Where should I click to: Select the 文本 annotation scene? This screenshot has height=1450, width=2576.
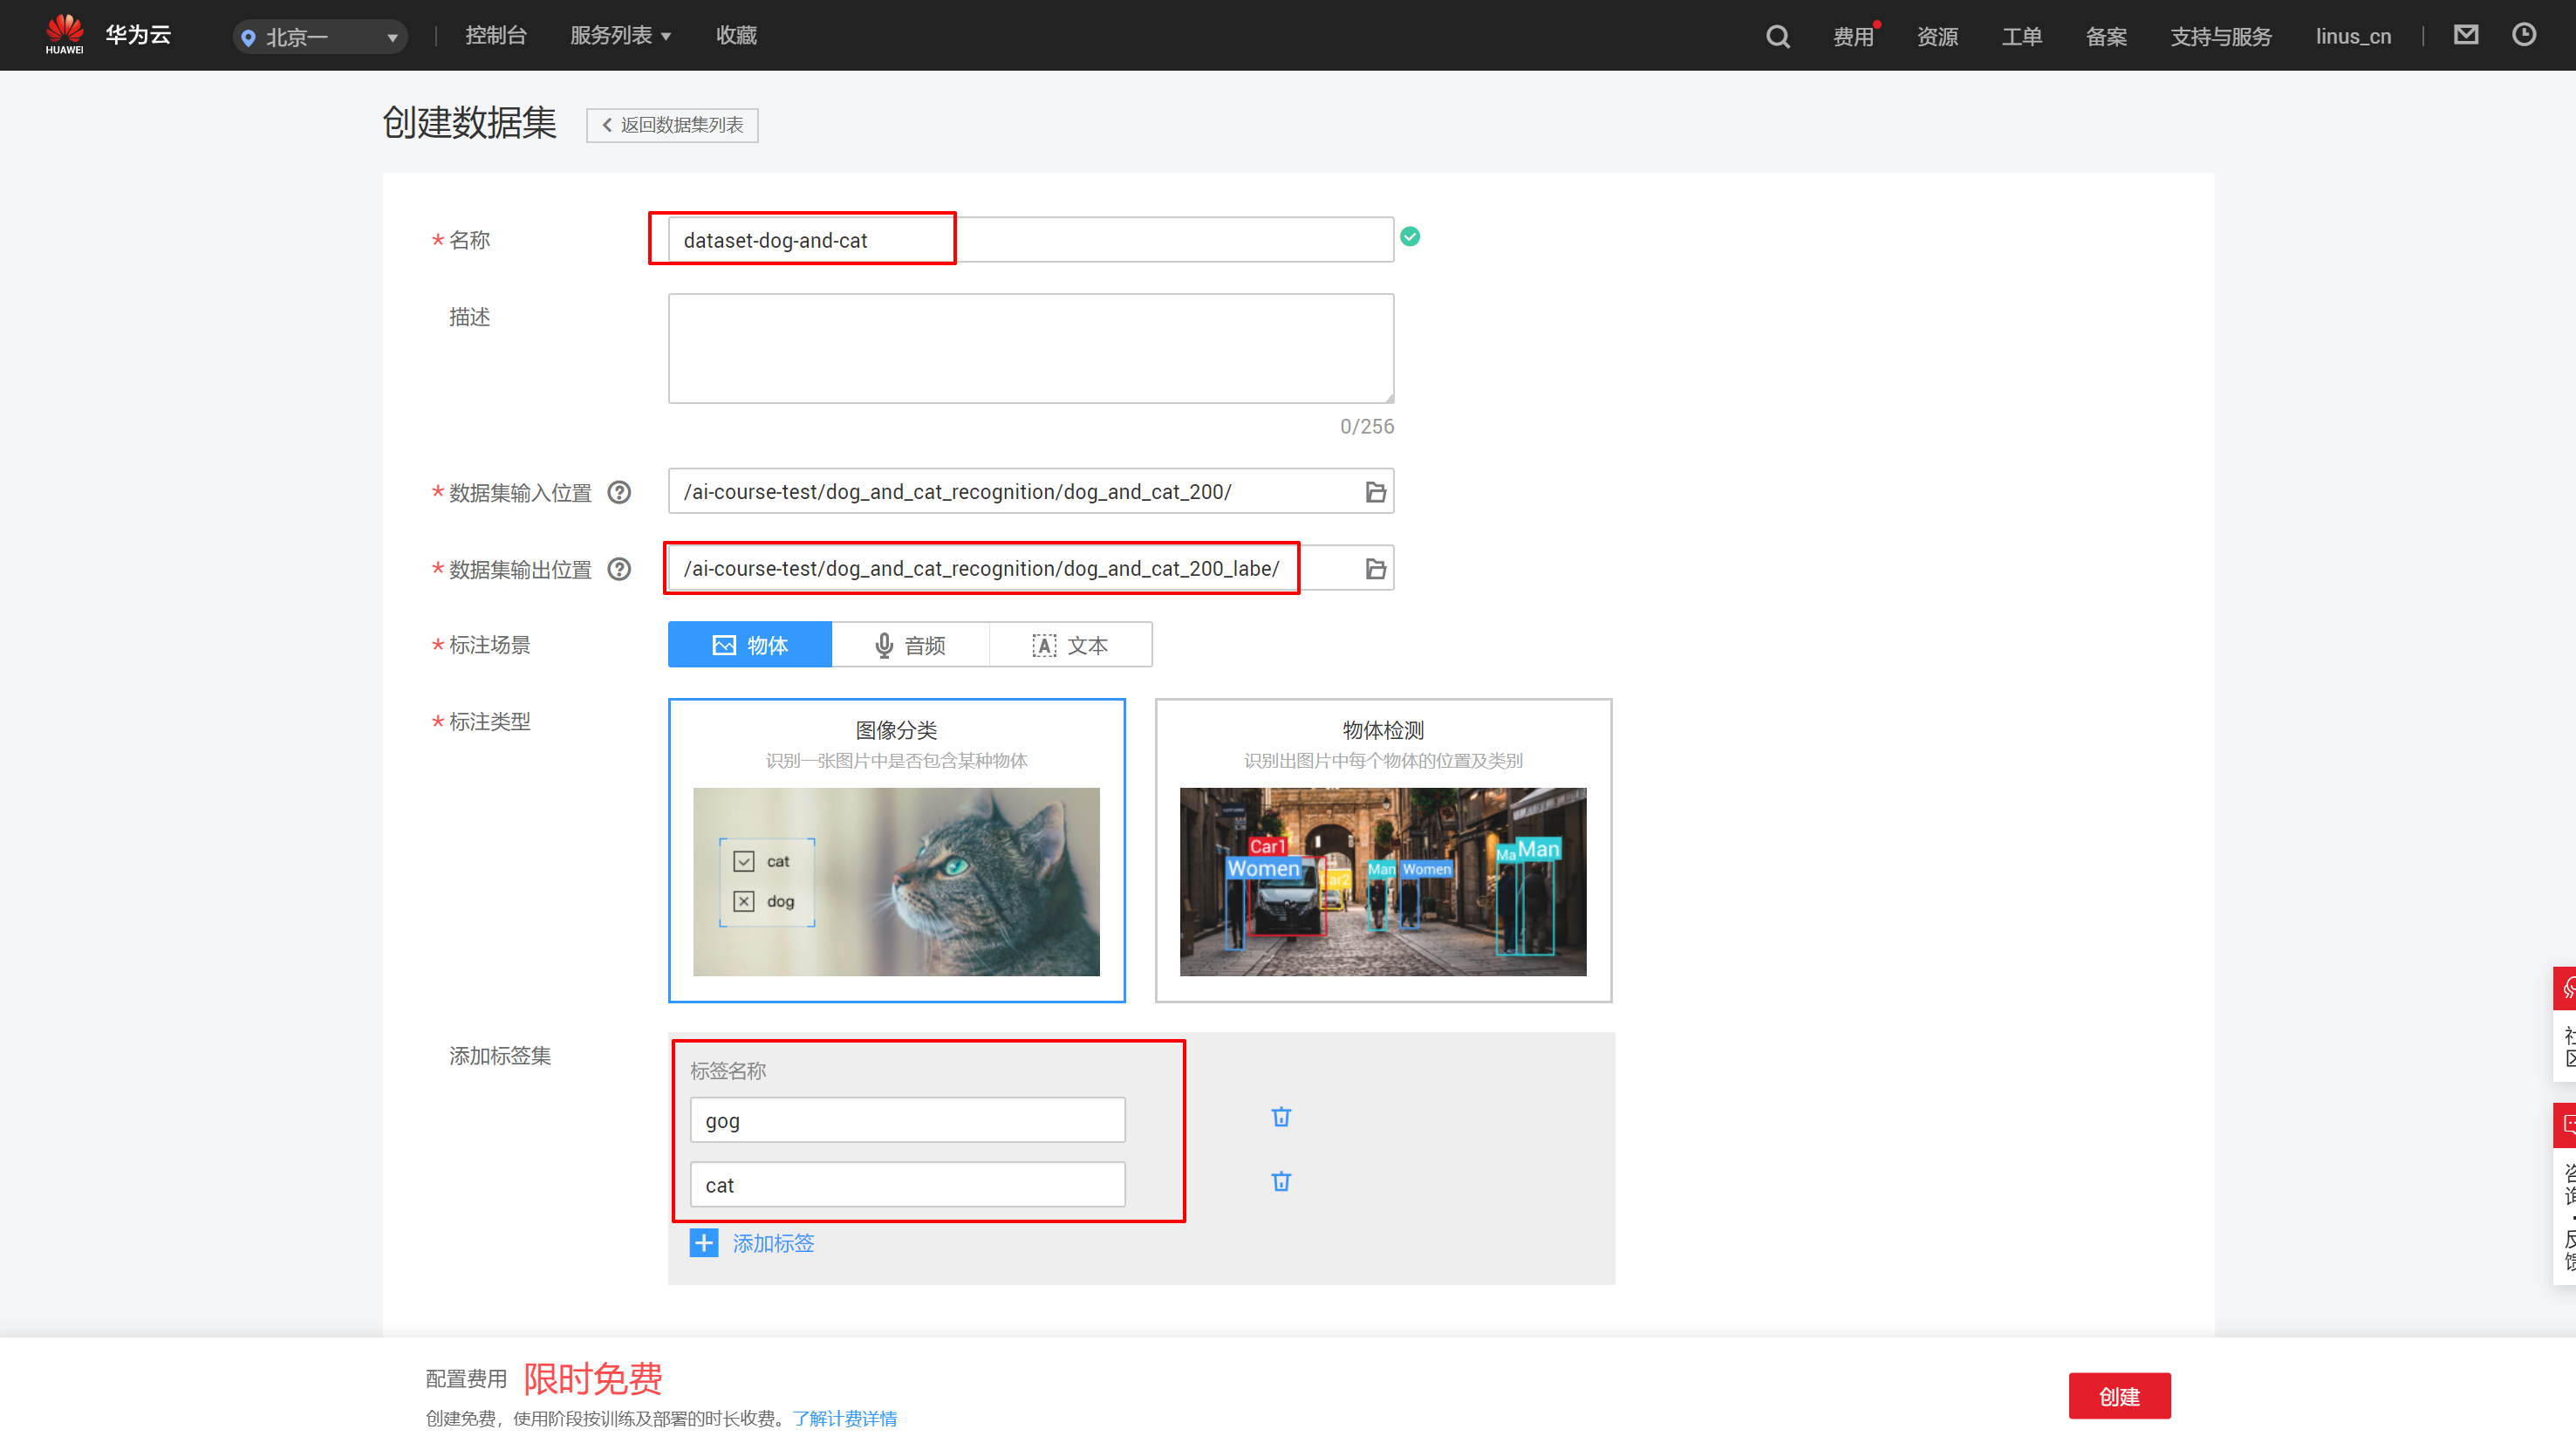(1070, 645)
